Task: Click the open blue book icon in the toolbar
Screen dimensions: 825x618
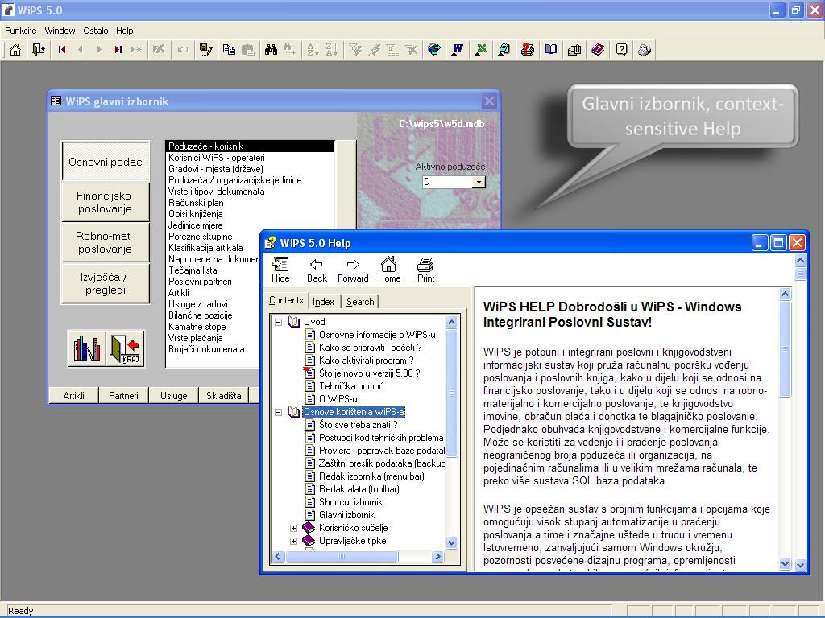Action: (x=550, y=50)
